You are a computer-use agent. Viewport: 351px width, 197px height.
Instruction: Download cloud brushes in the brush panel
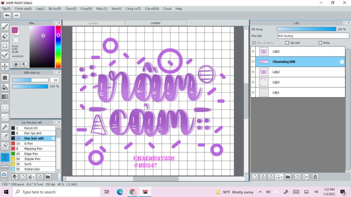[14, 177]
